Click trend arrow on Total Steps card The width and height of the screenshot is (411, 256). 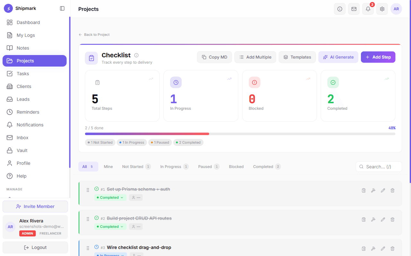pyautogui.click(x=151, y=79)
